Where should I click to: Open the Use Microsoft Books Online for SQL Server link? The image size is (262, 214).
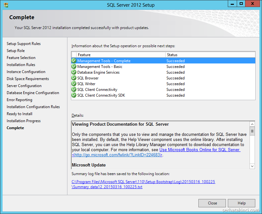tap(200, 150)
